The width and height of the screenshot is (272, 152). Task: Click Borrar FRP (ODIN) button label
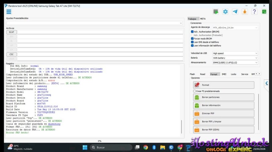point(211,130)
